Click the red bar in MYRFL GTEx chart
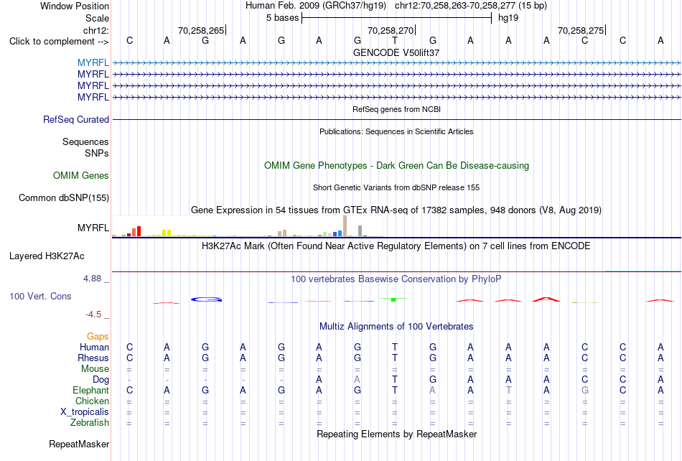 click(139, 231)
